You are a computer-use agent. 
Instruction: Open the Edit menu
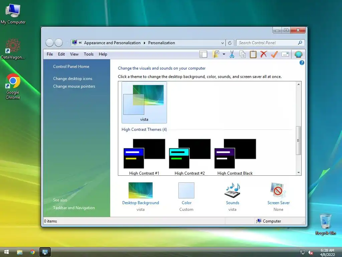[61, 54]
